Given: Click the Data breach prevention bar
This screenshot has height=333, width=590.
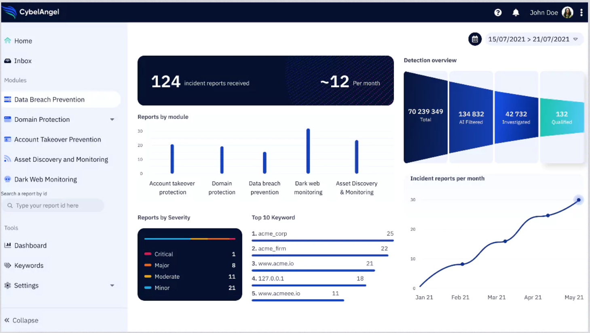Looking at the screenshot, I should [x=264, y=163].
